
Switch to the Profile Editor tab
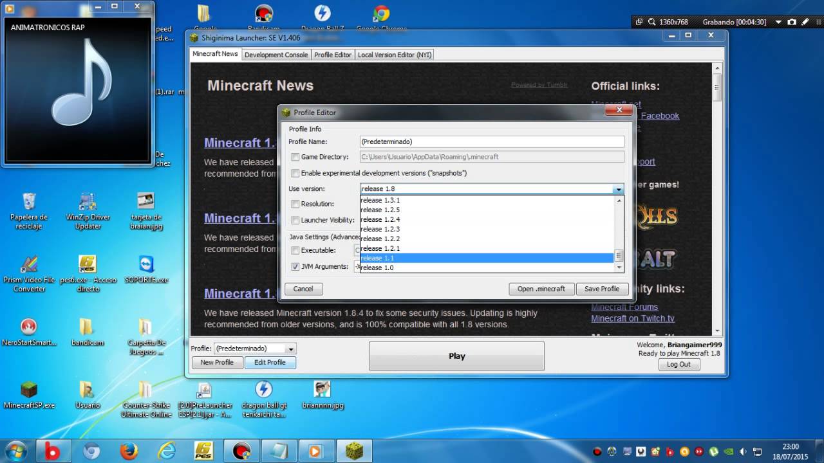click(333, 55)
